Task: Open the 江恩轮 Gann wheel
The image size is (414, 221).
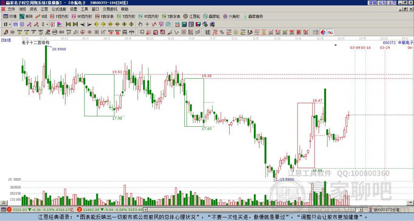Action: click(192, 16)
